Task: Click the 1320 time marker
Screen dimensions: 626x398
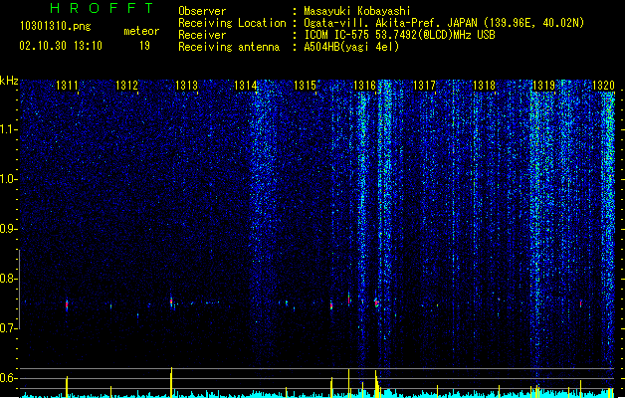Action: tap(603, 86)
